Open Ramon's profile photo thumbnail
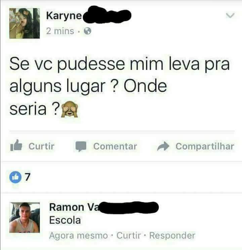Image resolution: width=242 pixels, height=250 pixels. pyautogui.click(x=25, y=217)
